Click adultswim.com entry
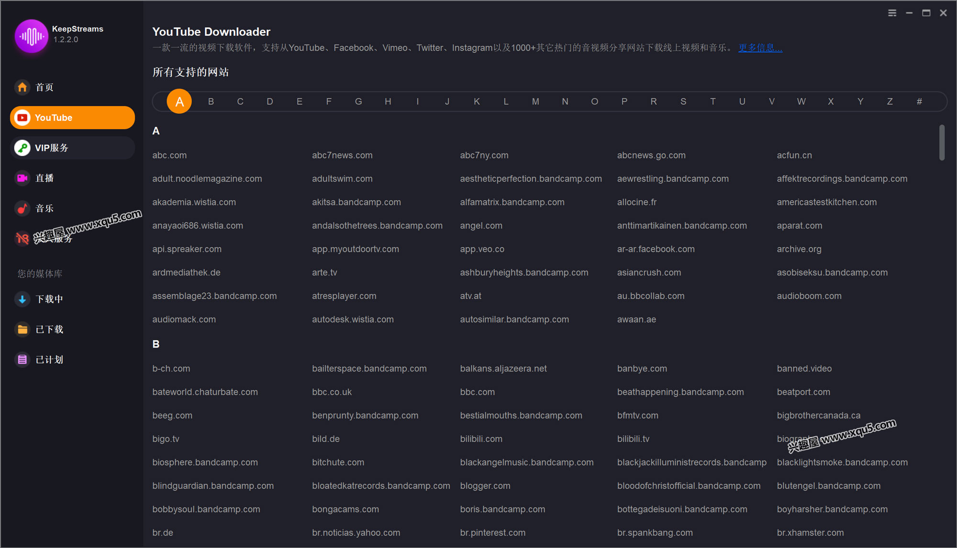The height and width of the screenshot is (548, 957). click(x=342, y=179)
